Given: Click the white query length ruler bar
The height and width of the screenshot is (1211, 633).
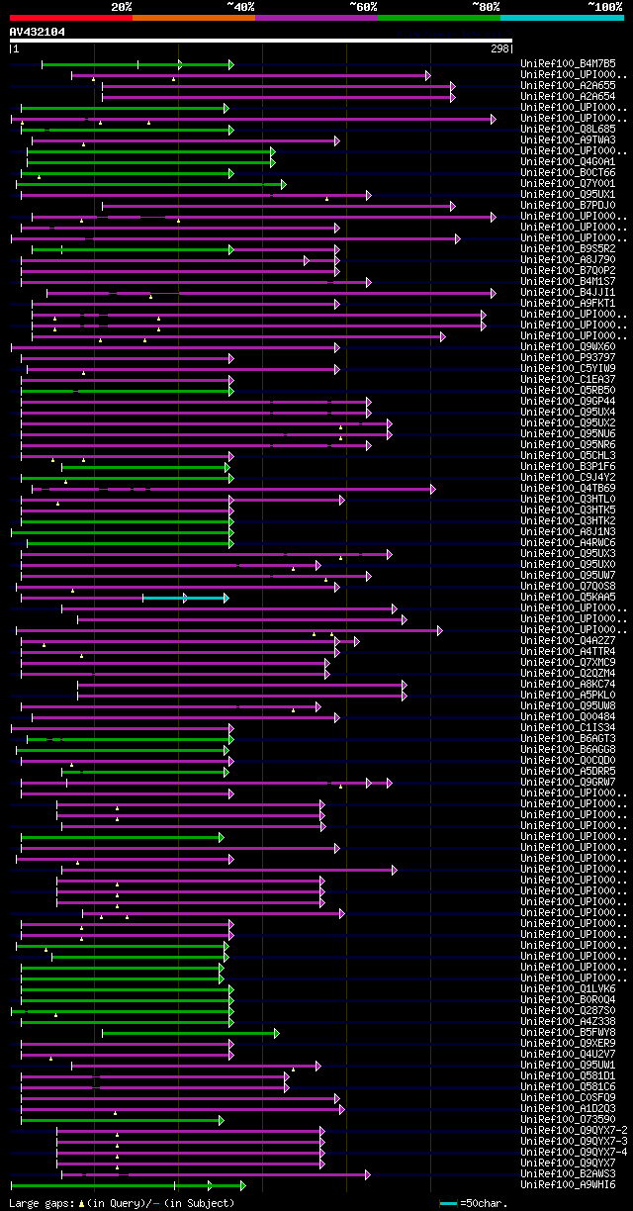Looking at the screenshot, I should click(261, 41).
